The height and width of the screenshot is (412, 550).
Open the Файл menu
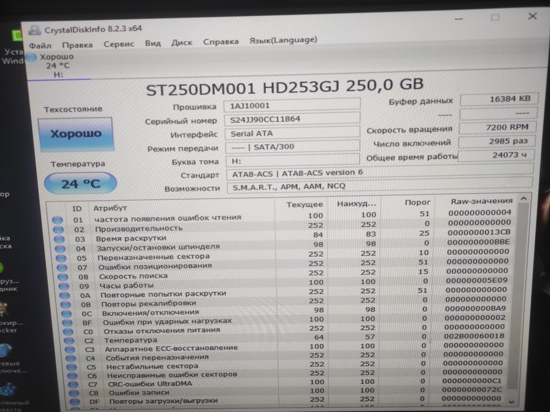pyautogui.click(x=40, y=46)
